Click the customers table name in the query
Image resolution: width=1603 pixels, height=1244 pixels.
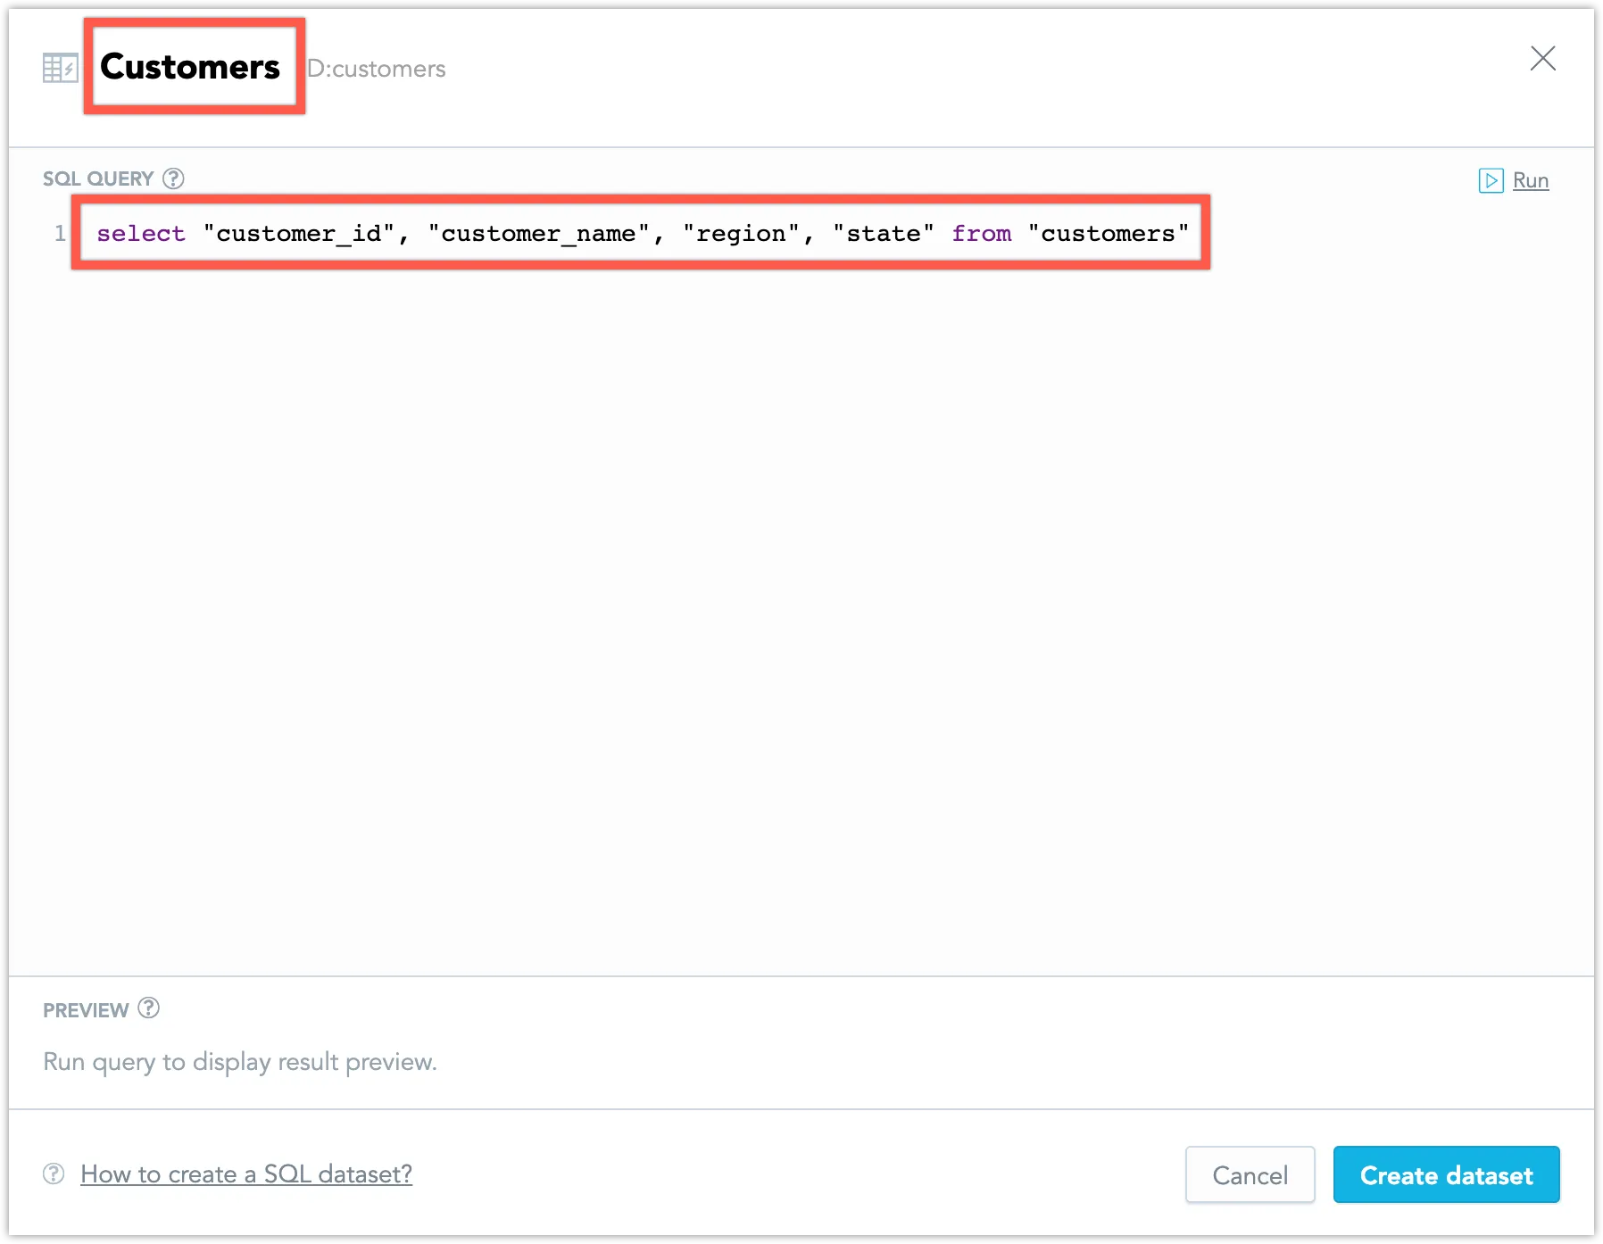[x=1109, y=234]
